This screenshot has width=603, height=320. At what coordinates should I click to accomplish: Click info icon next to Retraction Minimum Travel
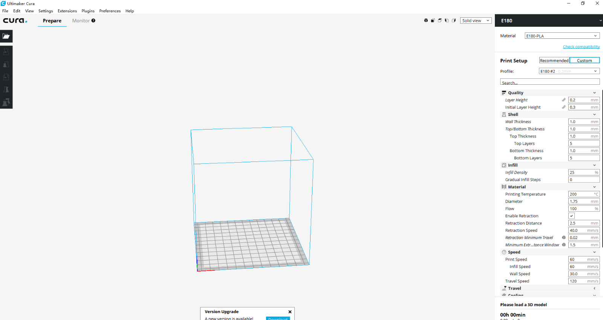[564, 238]
